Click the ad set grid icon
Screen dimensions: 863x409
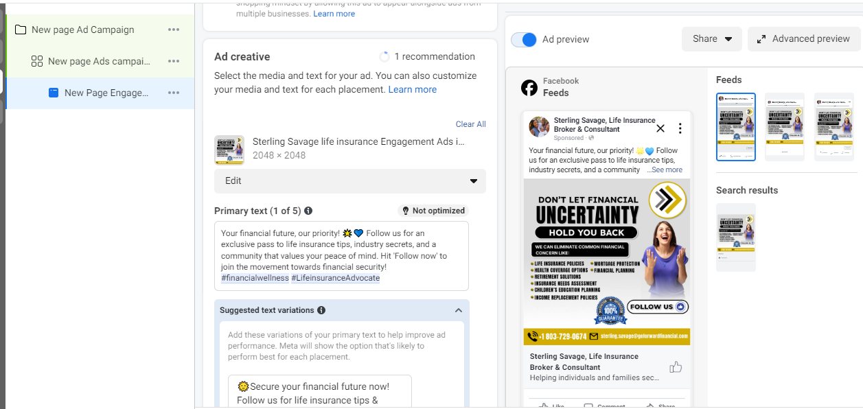37,61
